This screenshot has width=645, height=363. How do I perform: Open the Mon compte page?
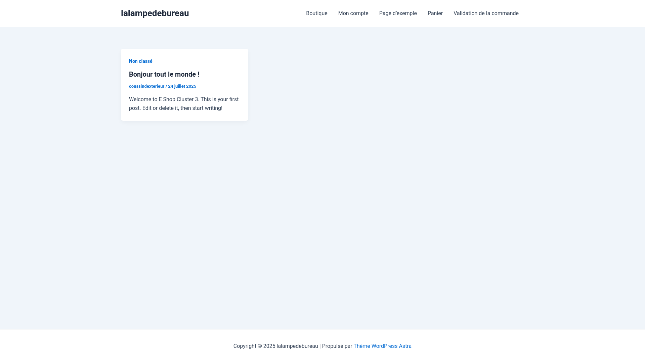click(353, 13)
